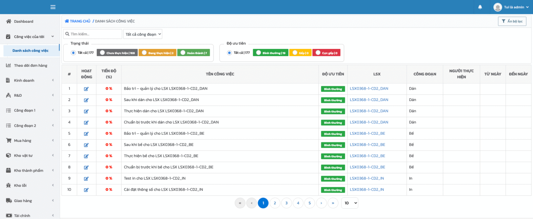This screenshot has height=219, width=533.
Task: Expand the Kinh doanh sidebar menu
Action: click(30, 80)
